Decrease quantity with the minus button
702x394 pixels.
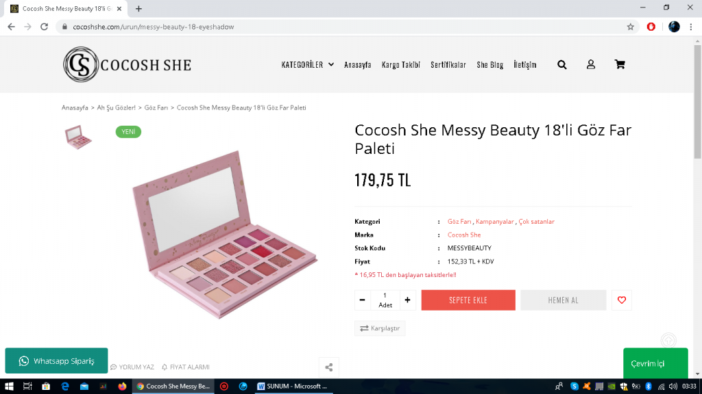coord(363,300)
